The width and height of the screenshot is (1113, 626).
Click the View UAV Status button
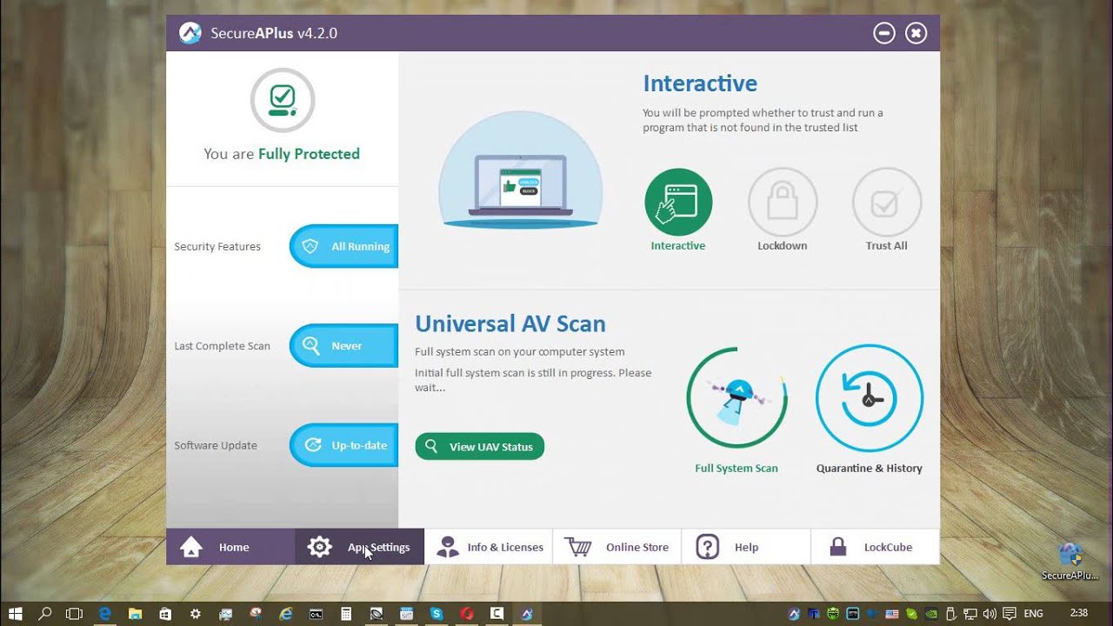pyautogui.click(x=480, y=447)
